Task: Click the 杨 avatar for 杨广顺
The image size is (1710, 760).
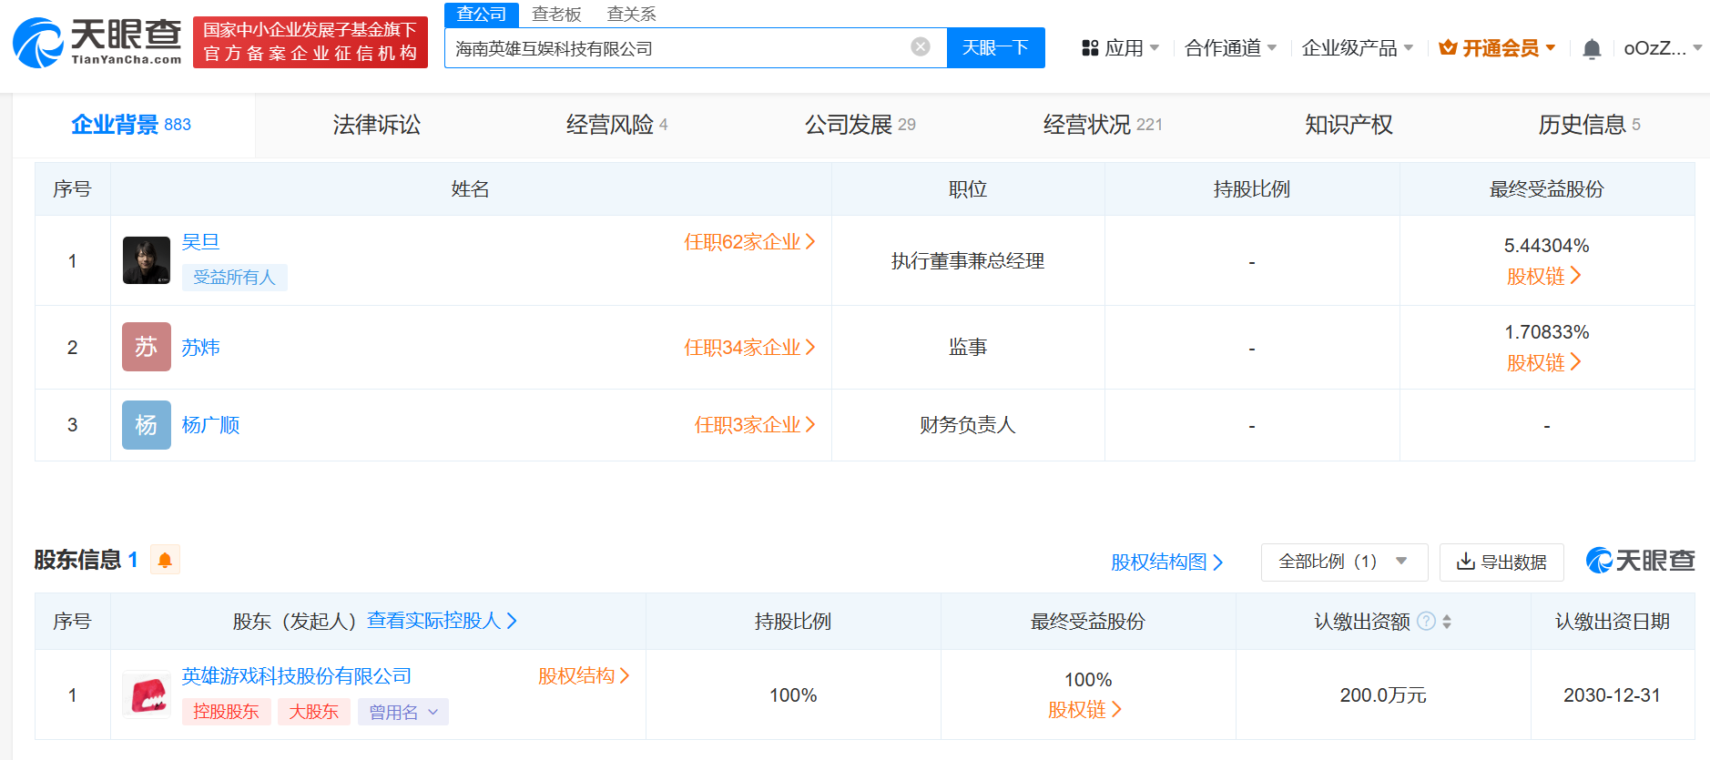Action: 147,425
